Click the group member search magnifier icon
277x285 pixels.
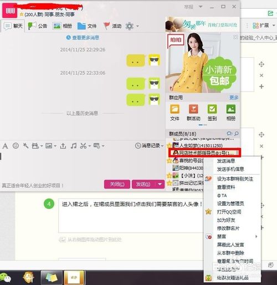tap(236, 134)
